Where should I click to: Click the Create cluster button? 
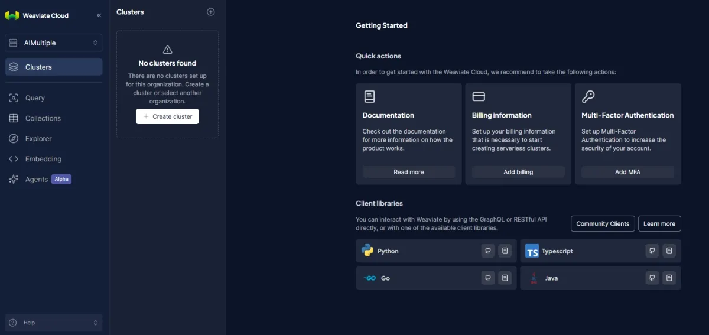[167, 116]
